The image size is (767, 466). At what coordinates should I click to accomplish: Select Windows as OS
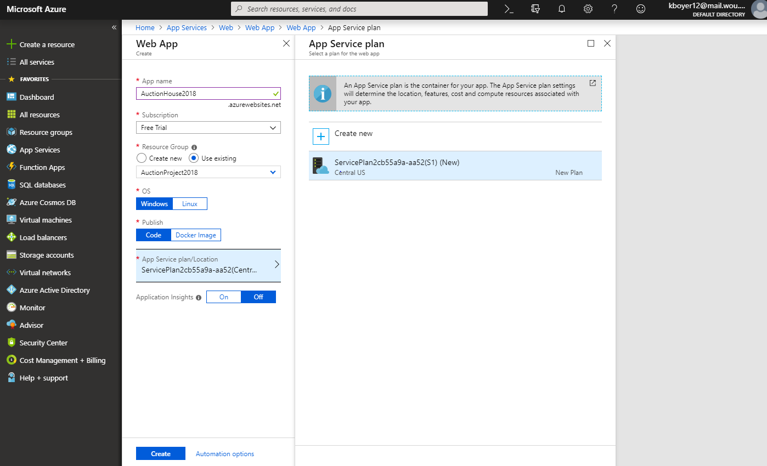coord(155,203)
